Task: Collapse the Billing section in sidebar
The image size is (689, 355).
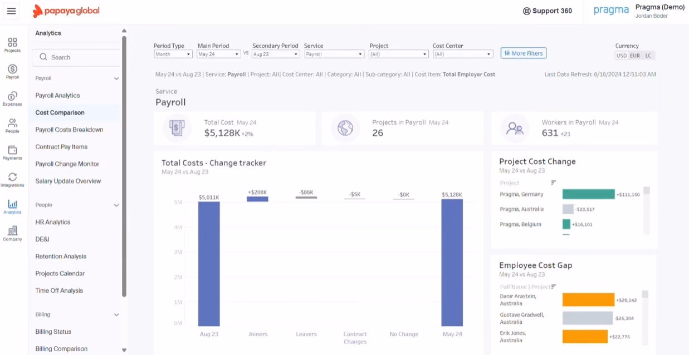Action: pos(116,315)
